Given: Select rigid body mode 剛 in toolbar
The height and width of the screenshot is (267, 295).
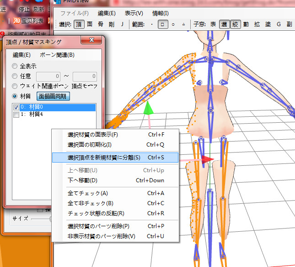Looking at the screenshot, I should click(x=112, y=24).
